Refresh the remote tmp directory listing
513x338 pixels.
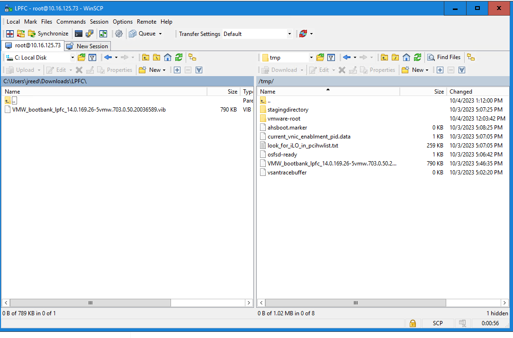[418, 57]
